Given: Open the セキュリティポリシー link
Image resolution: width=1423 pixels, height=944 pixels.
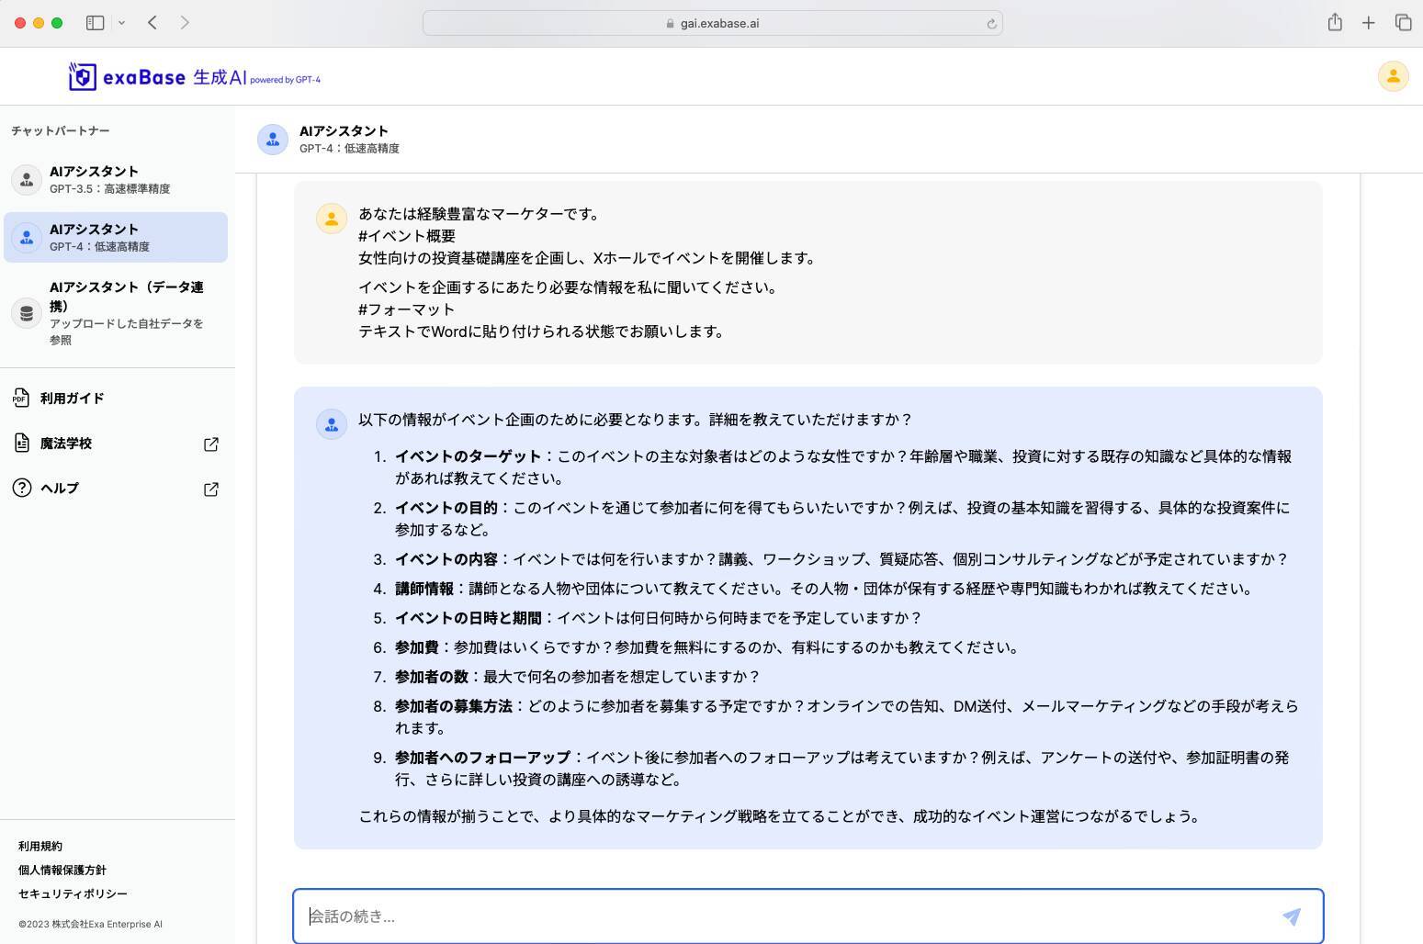Looking at the screenshot, I should 73,893.
